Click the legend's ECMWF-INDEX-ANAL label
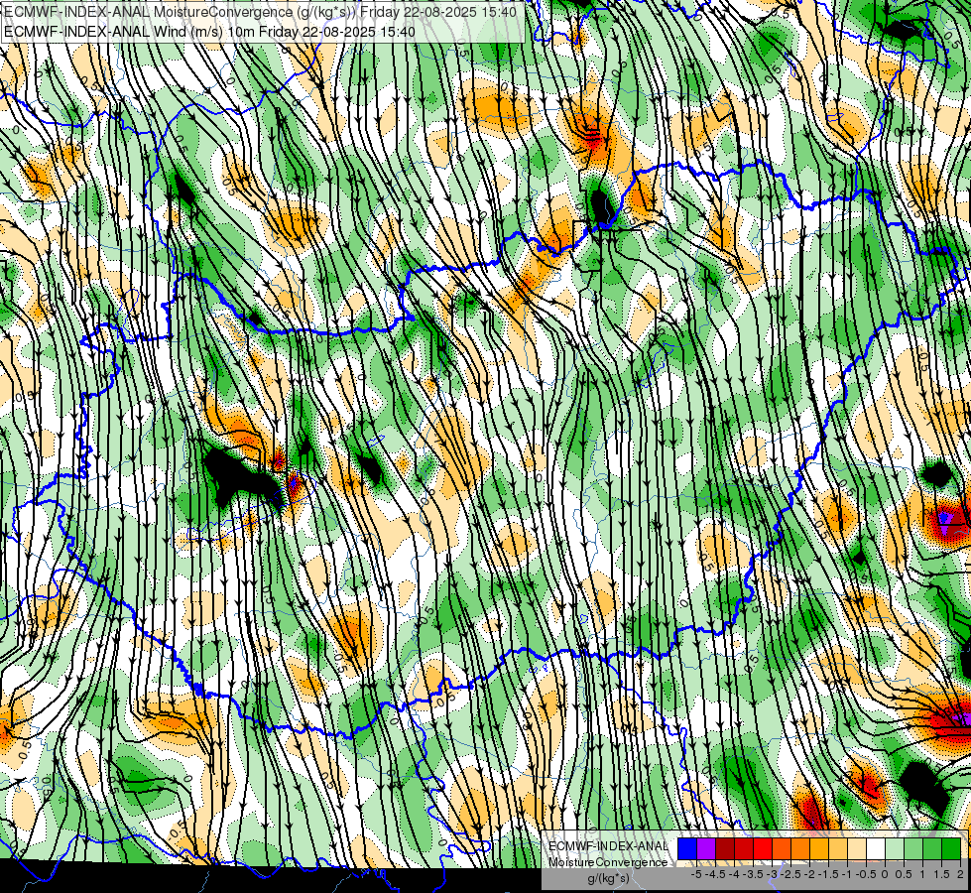Screen dimensions: 971x893 608,846
